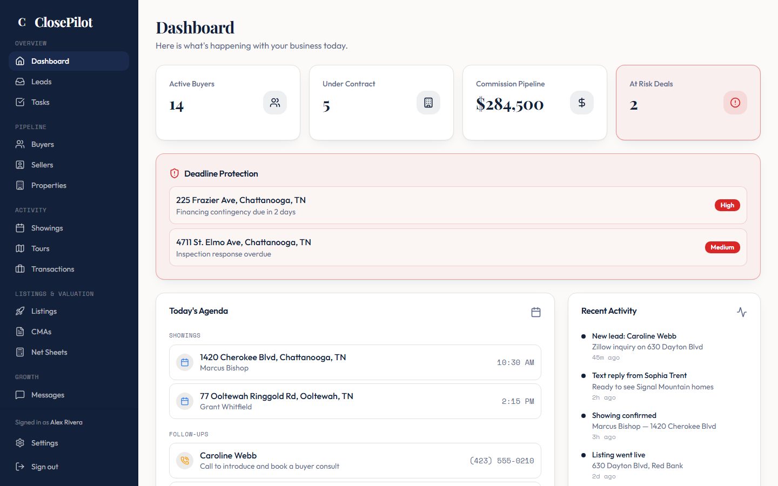Click the Transactions briefcase icon

[20, 269]
